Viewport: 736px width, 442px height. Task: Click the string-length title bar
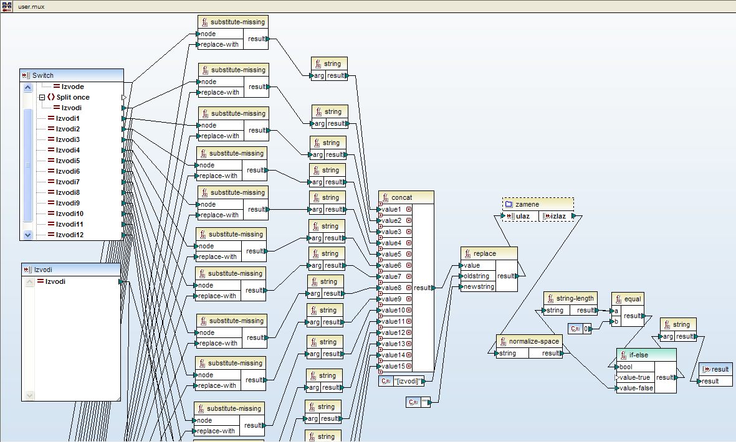(x=571, y=298)
